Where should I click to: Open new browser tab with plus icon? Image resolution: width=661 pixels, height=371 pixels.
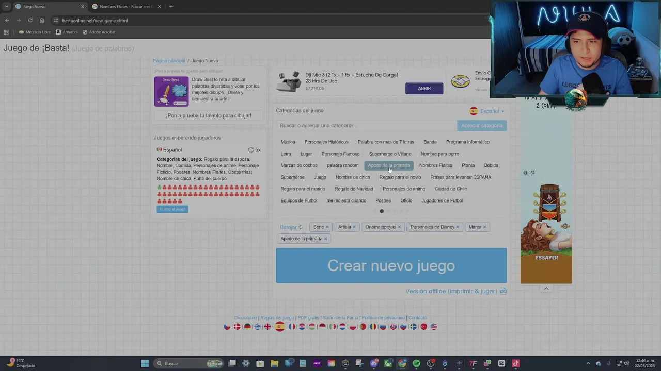point(171,7)
